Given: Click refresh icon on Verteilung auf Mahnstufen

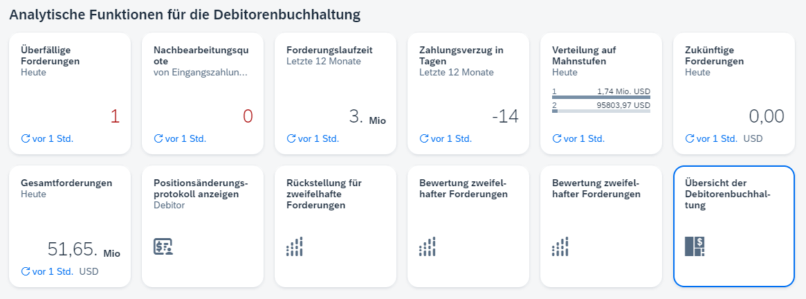Looking at the screenshot, I should [x=557, y=138].
